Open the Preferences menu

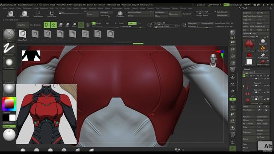coord(117,9)
